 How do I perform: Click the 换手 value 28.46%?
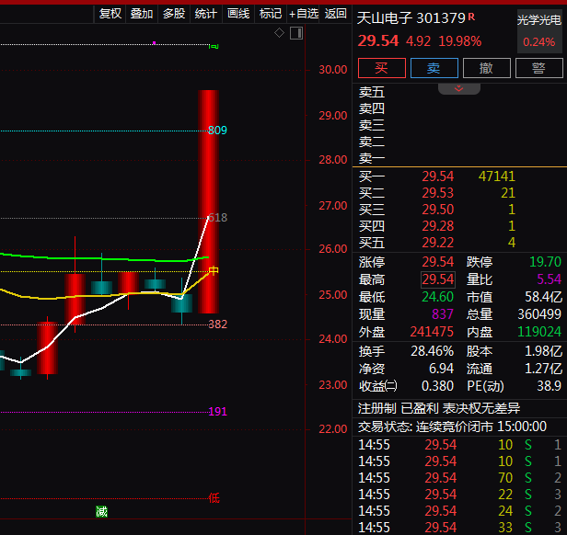point(432,351)
